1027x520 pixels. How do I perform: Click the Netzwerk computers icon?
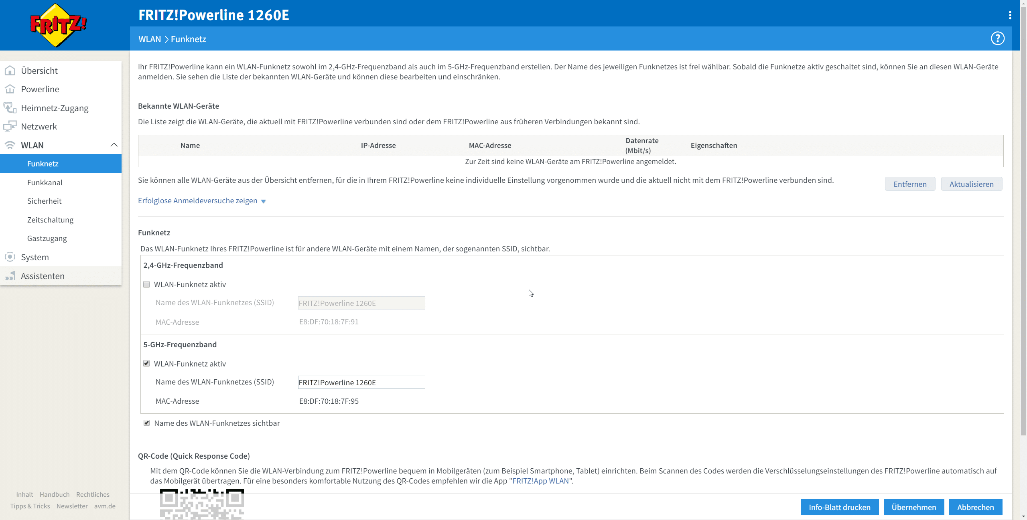[x=10, y=126]
